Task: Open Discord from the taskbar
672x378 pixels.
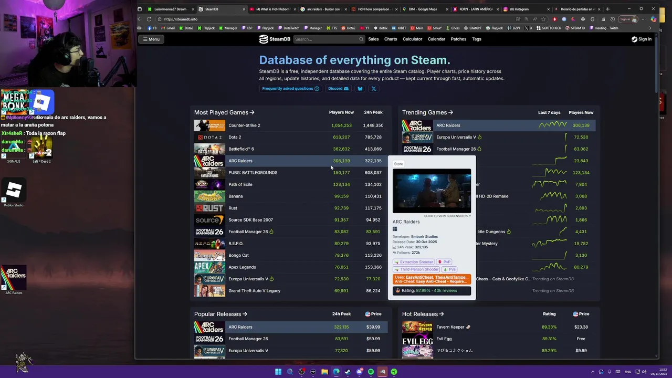Action: click(359, 372)
